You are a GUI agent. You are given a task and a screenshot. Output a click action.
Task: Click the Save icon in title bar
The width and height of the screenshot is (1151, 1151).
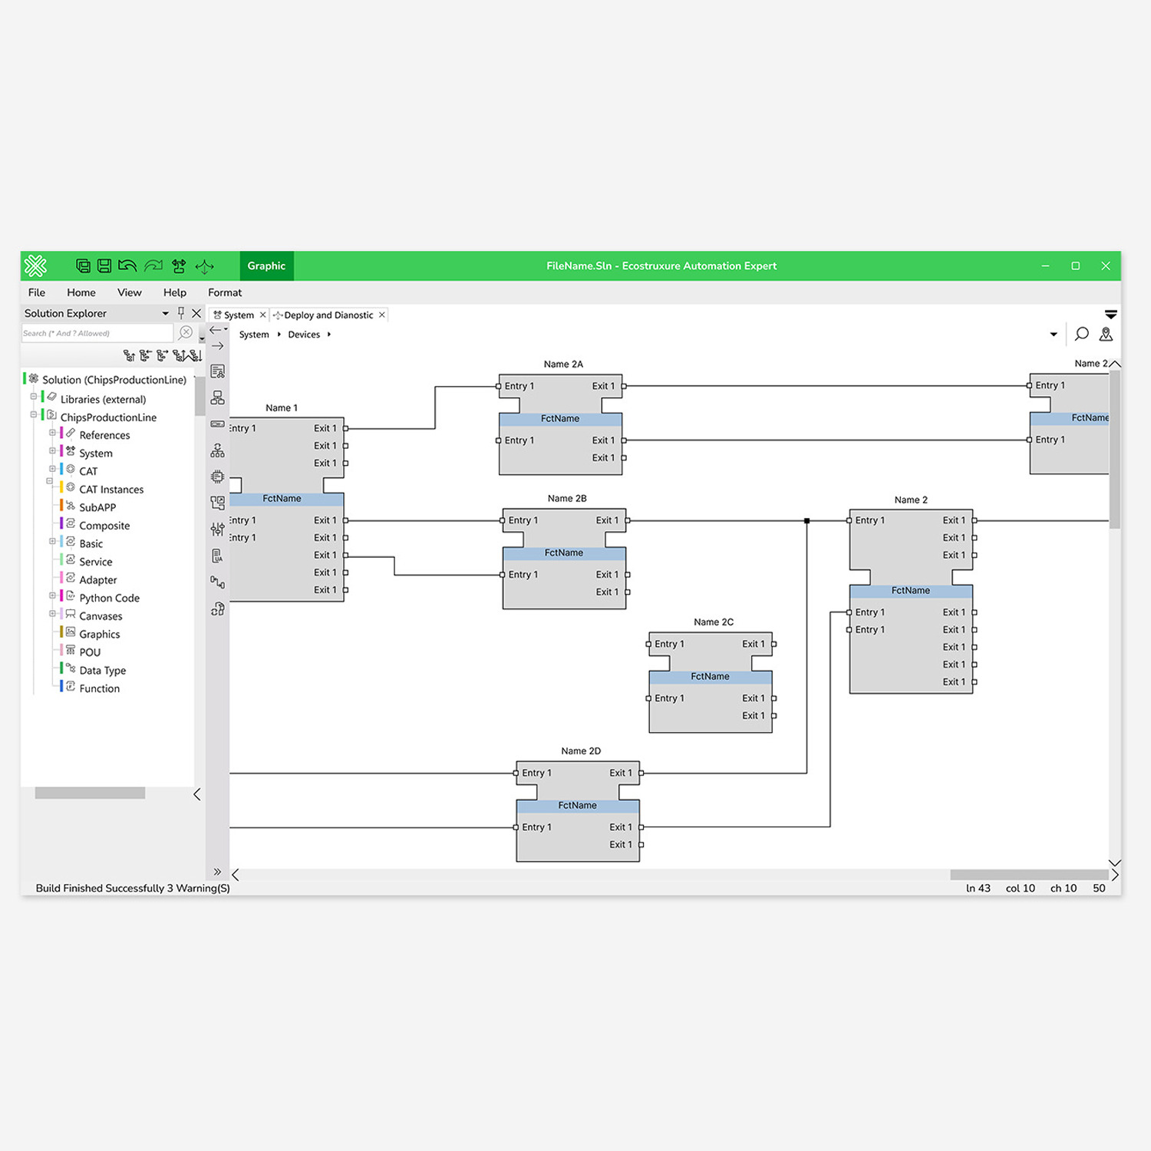(x=104, y=266)
